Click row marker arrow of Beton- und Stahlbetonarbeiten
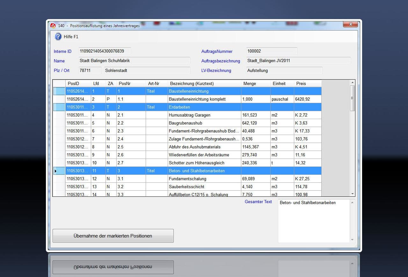408x277 pixels. [x=56, y=171]
